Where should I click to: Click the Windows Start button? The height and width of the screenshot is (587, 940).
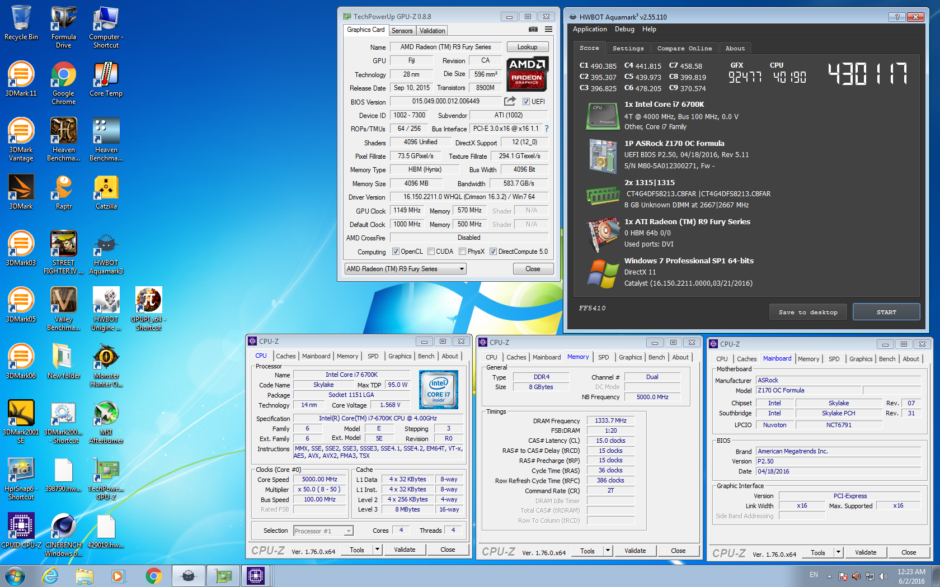click(15, 576)
